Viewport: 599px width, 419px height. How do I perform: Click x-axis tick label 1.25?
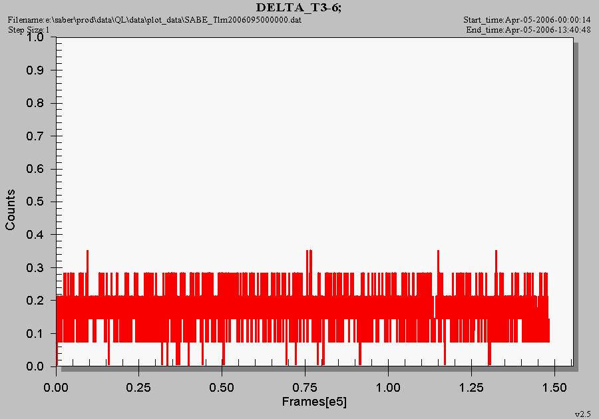[471, 388]
